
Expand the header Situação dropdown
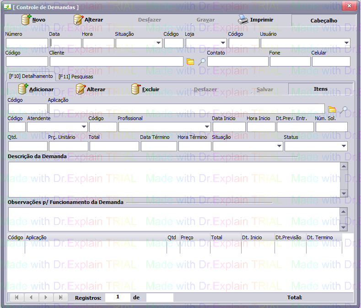coord(158,43)
